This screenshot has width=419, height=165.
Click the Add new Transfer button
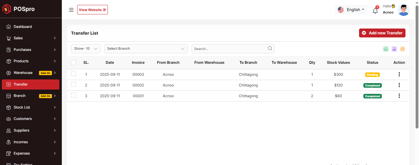[x=382, y=33]
